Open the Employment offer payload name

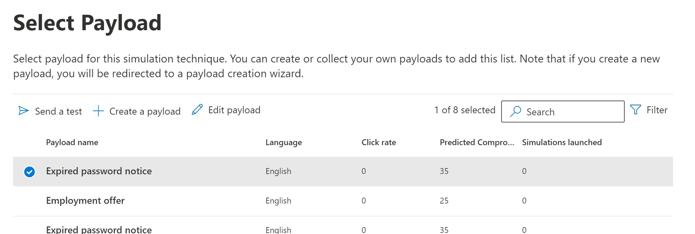85,201
